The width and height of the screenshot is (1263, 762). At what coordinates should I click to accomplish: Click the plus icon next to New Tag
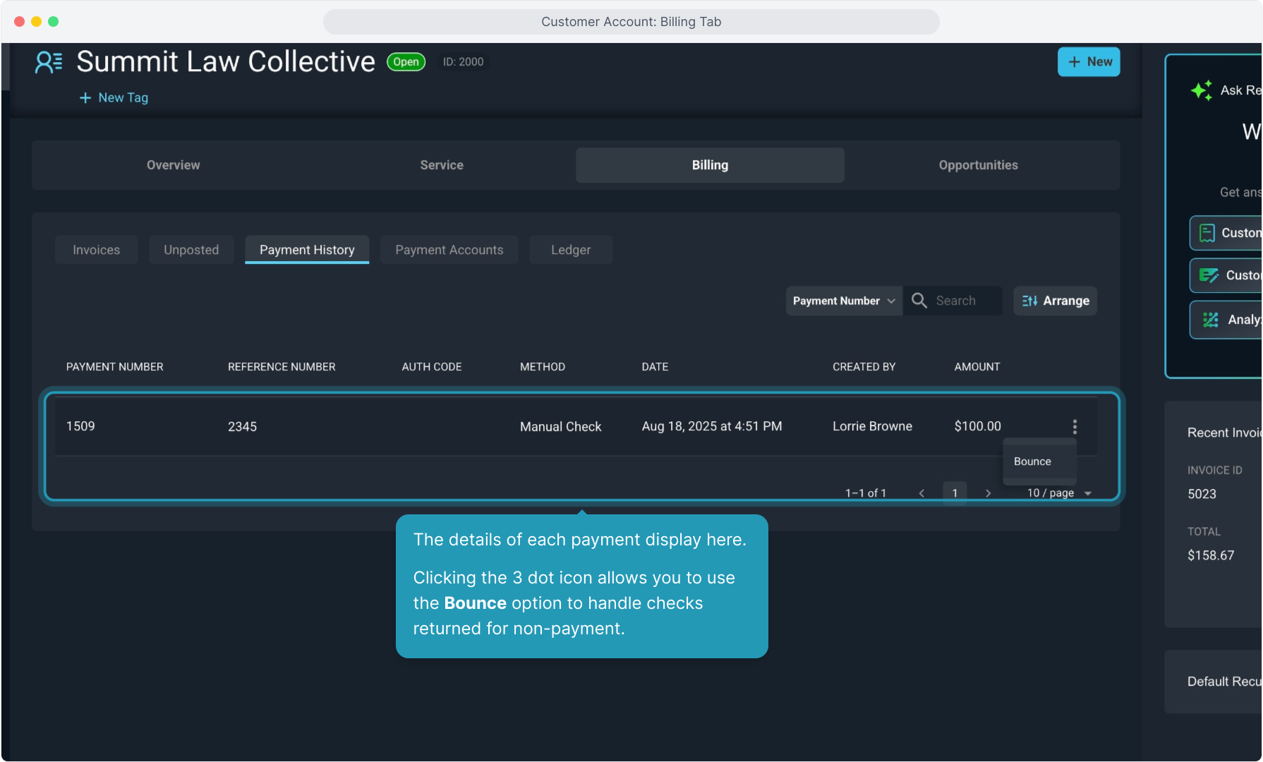(85, 98)
